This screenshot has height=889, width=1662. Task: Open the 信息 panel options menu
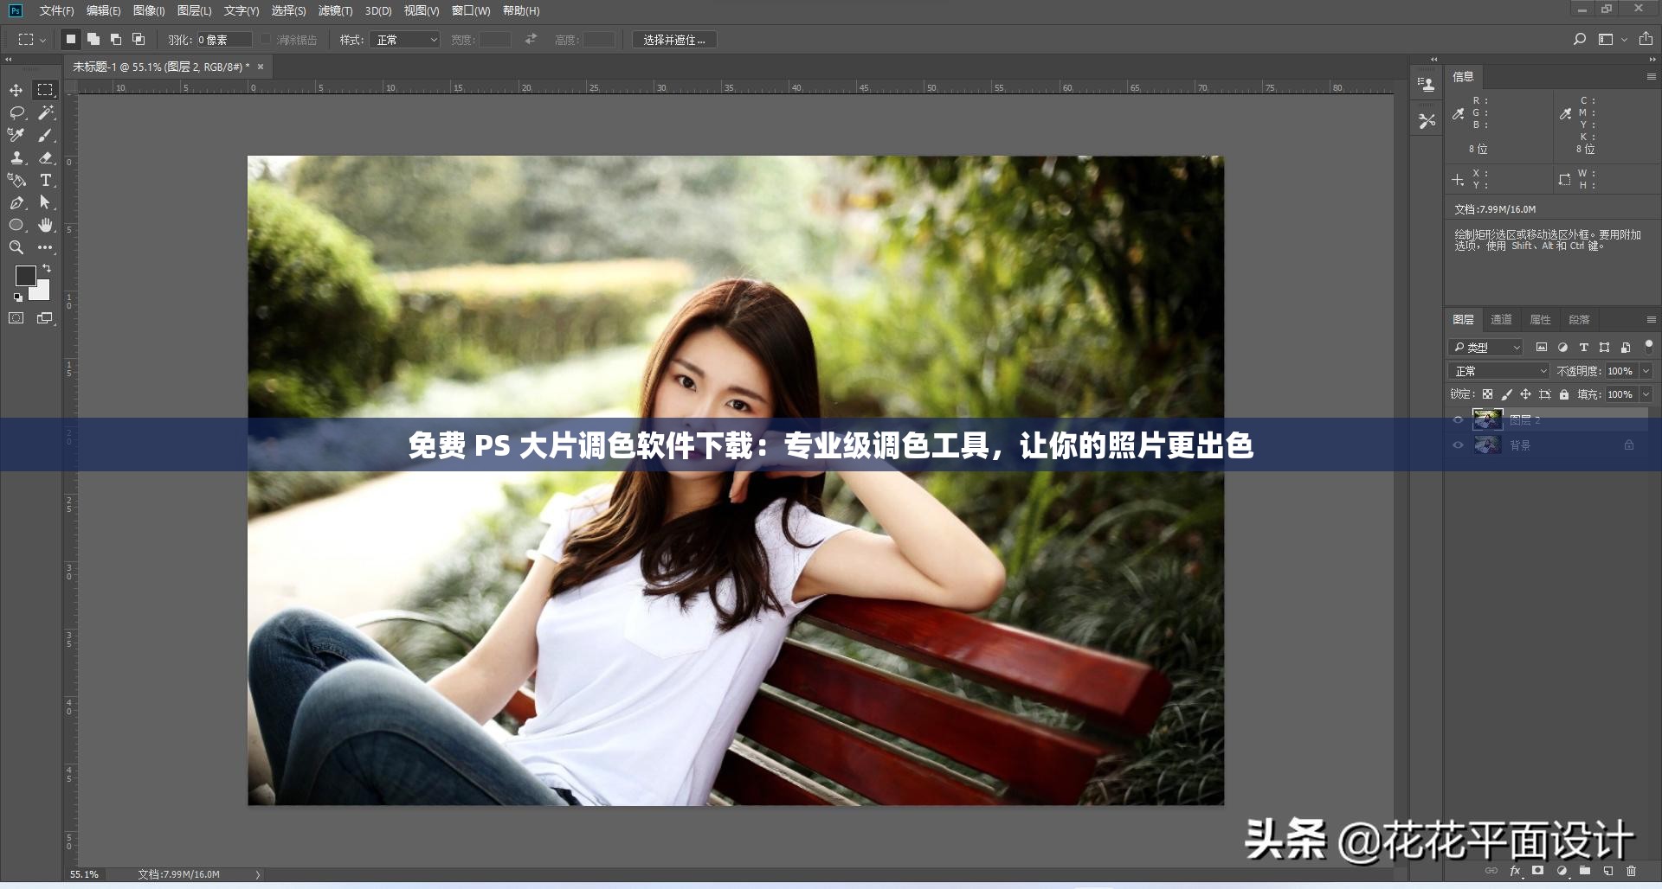[x=1651, y=77]
